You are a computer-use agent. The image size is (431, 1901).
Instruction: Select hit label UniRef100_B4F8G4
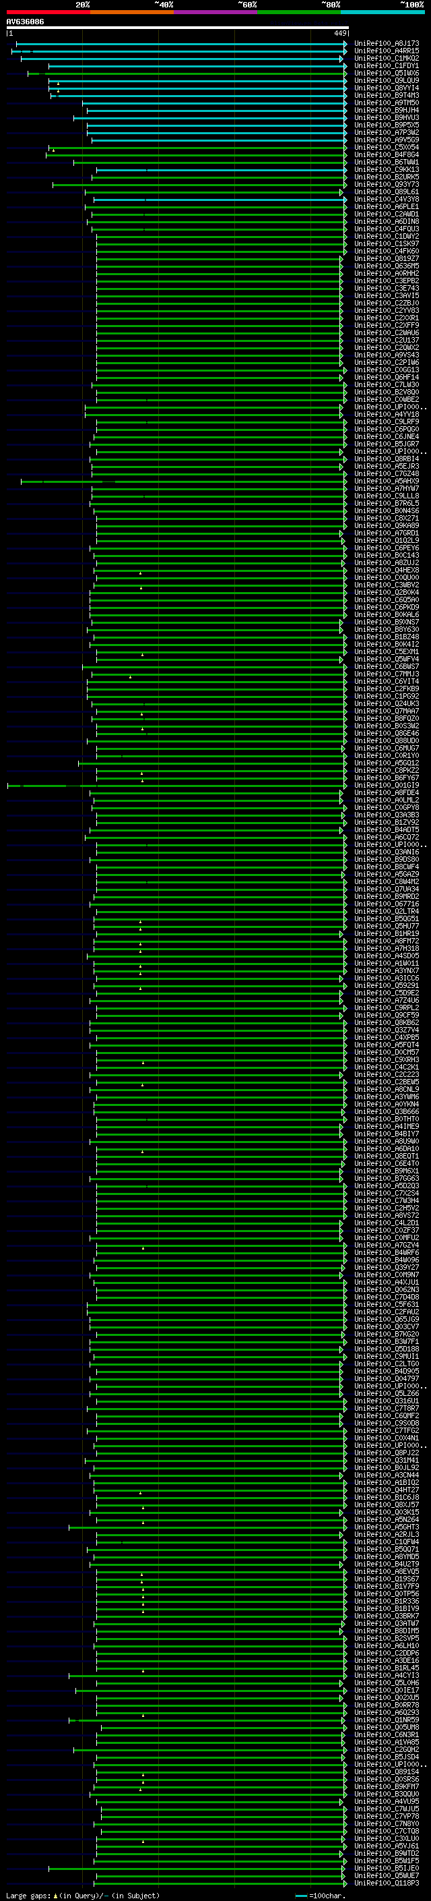click(x=386, y=155)
